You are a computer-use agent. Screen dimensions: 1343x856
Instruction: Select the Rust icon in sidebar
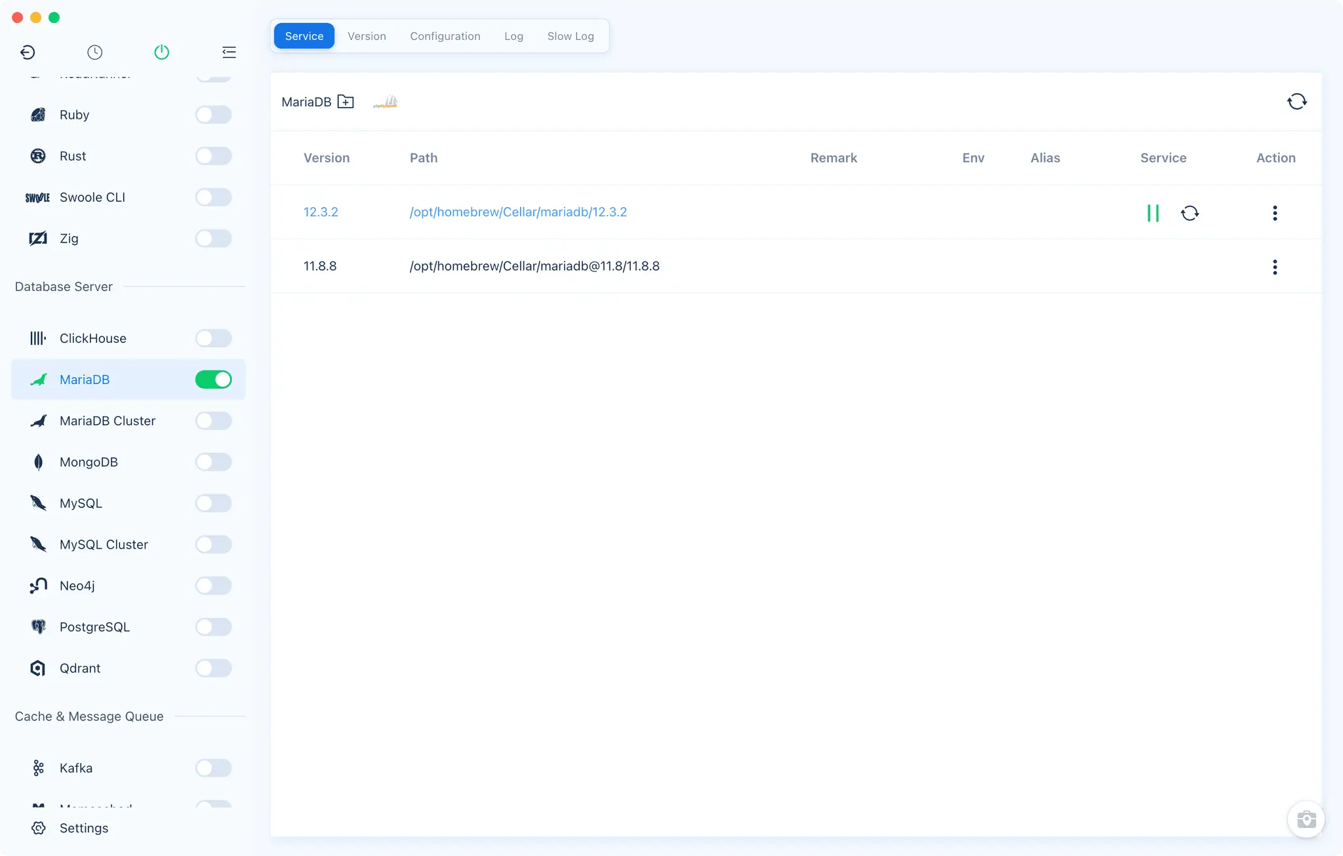click(x=38, y=156)
